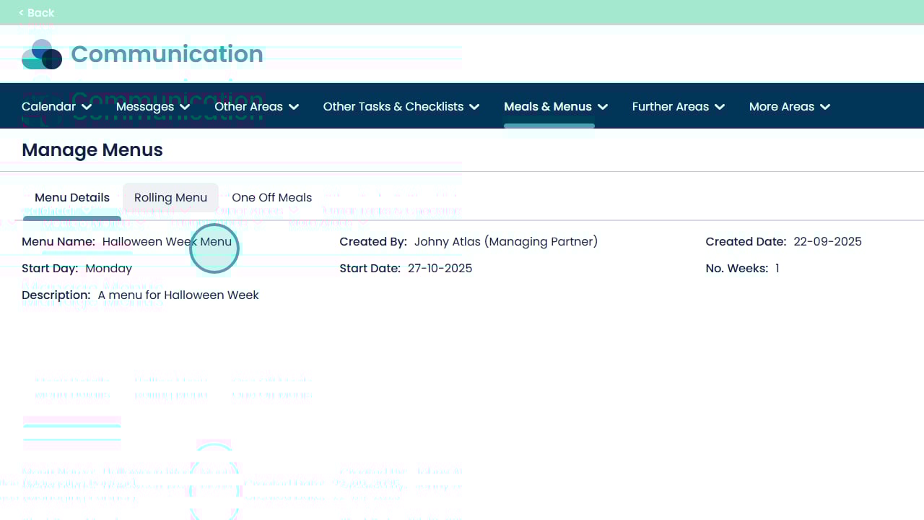Open the Messages dropdown arrow
The width and height of the screenshot is (924, 520).
(x=185, y=107)
